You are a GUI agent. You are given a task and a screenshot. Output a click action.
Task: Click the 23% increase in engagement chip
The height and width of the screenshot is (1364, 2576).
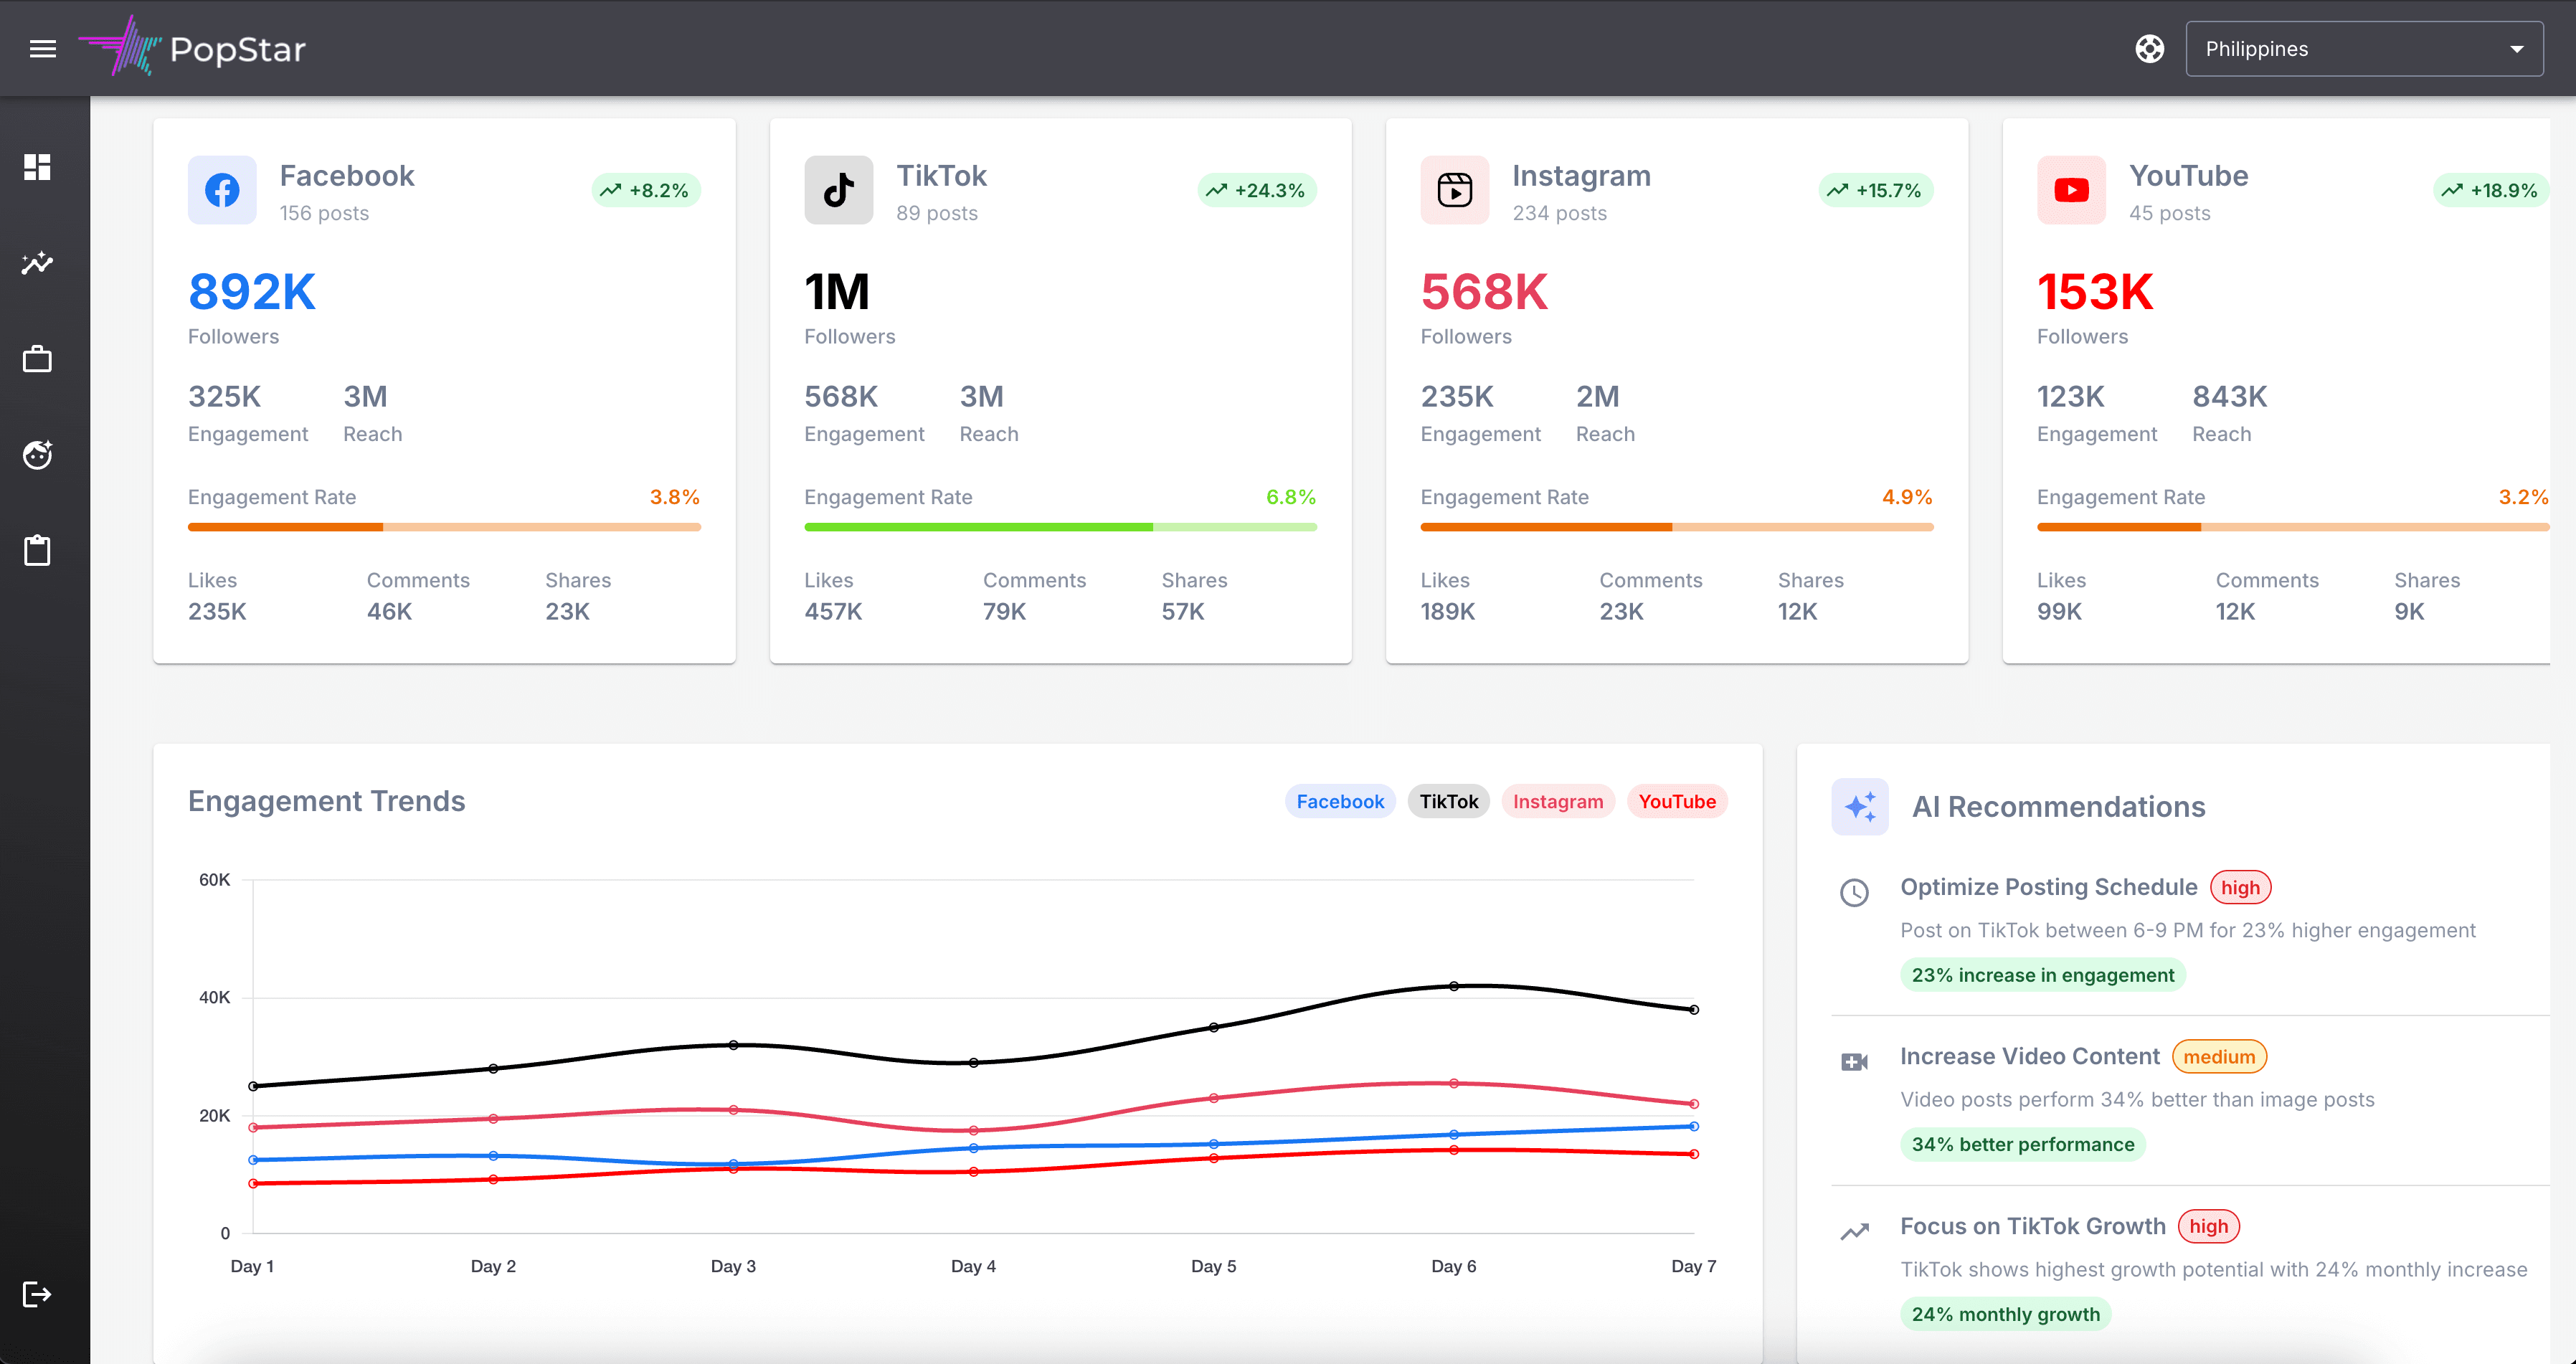pyautogui.click(x=2043, y=975)
